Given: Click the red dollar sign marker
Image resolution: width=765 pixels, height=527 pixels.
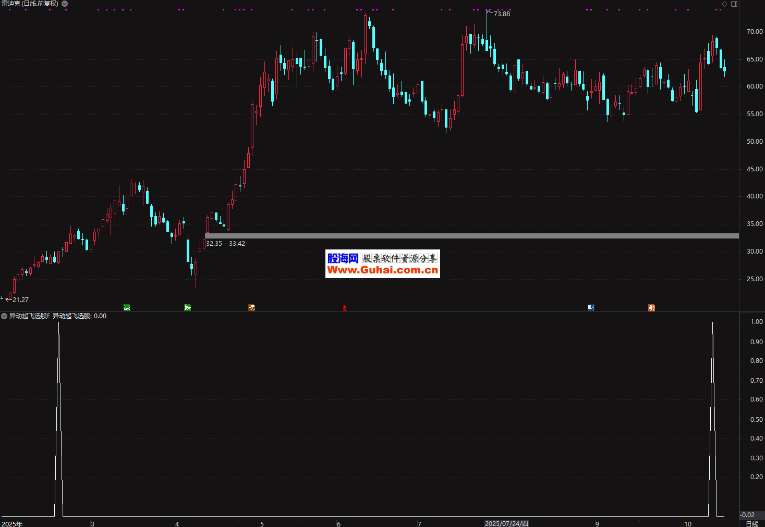Looking at the screenshot, I should pyautogui.click(x=345, y=308).
